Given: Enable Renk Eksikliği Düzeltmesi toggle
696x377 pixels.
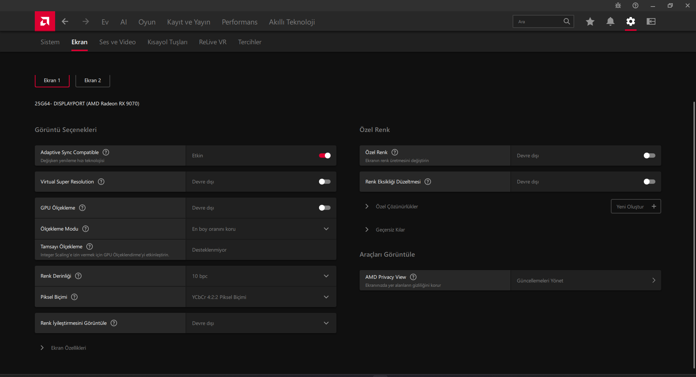Looking at the screenshot, I should click(650, 182).
